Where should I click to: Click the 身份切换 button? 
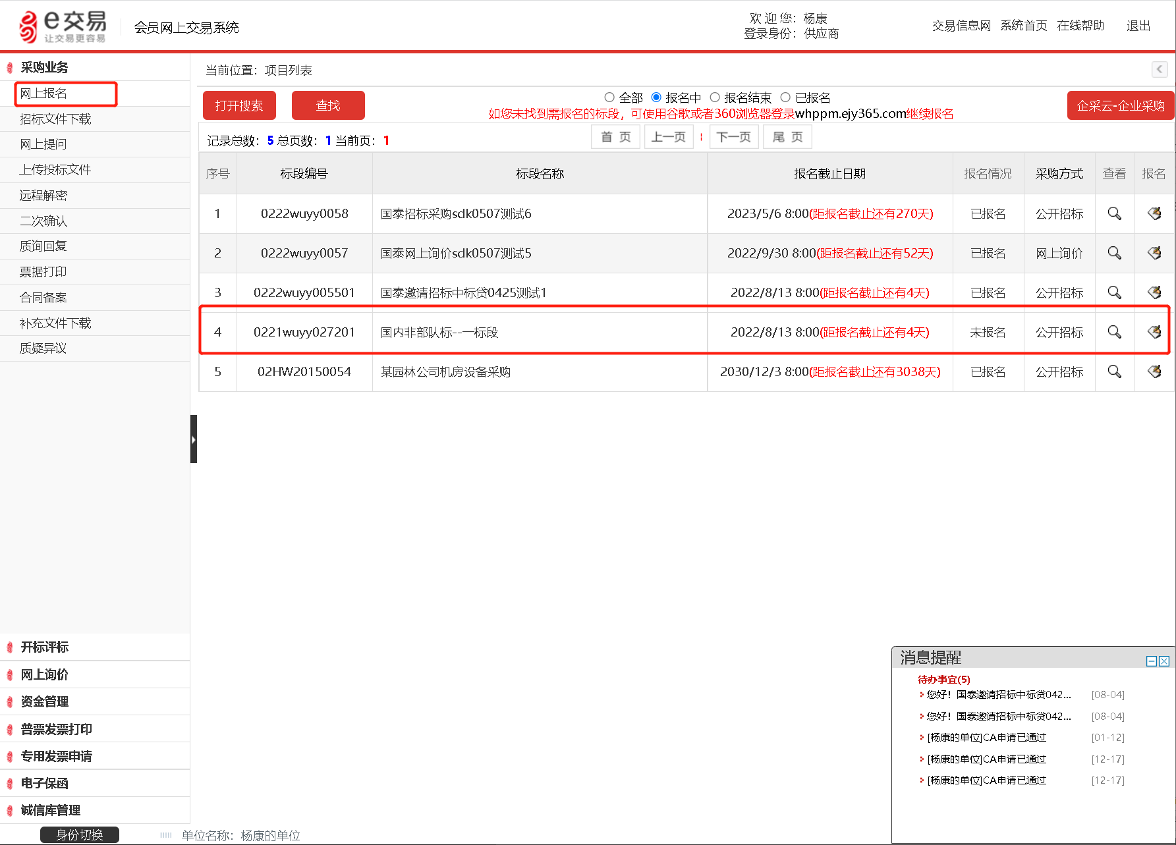(x=80, y=835)
